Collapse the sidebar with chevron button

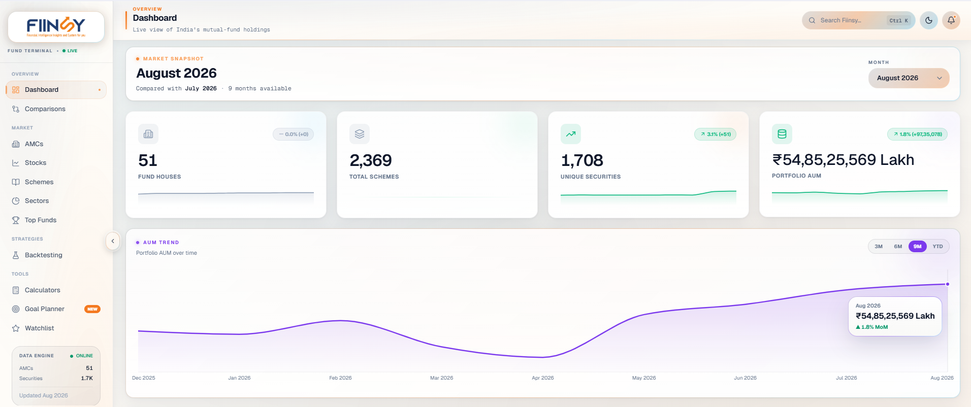click(x=113, y=241)
